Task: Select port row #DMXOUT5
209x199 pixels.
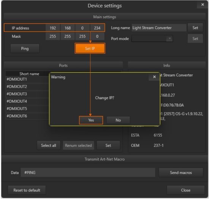Action: tap(28, 109)
